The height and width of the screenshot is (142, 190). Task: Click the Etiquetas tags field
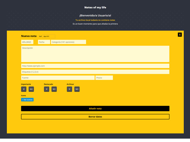95,72
